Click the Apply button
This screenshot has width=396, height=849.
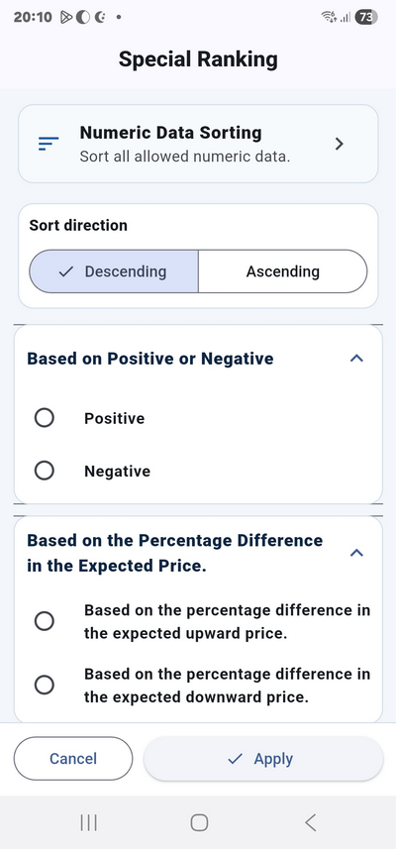(263, 759)
